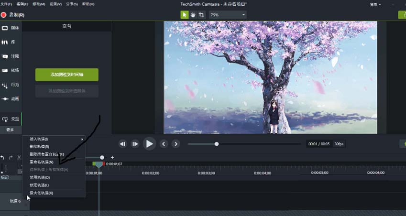Viewport: 406px width, 216px height.
Task: Click the 标记 (Marker) row label
Action: pos(5,177)
